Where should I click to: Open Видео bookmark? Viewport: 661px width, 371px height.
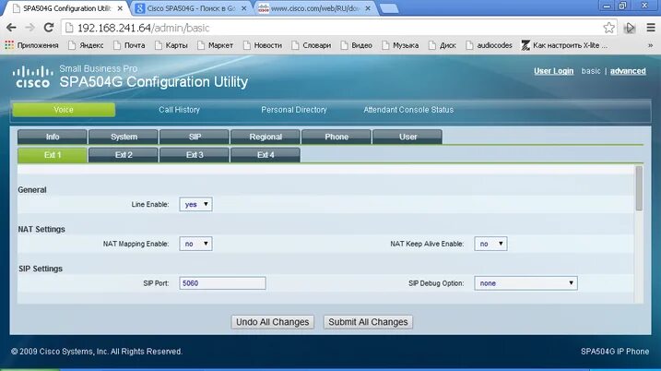tap(357, 45)
